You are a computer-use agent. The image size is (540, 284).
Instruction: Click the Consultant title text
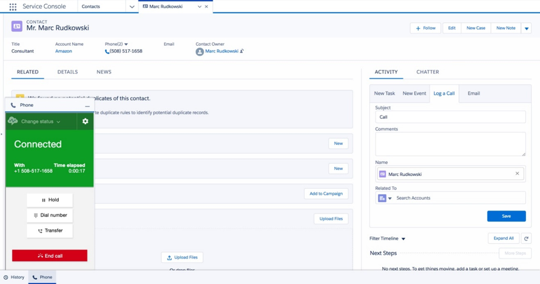[x=22, y=51]
